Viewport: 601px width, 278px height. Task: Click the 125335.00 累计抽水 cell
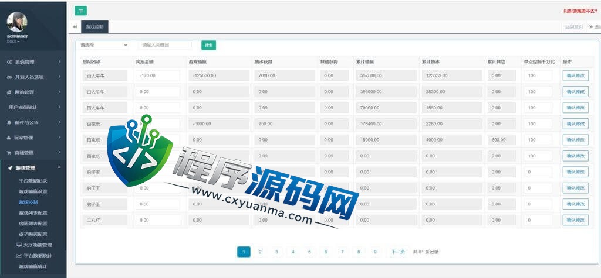point(452,75)
